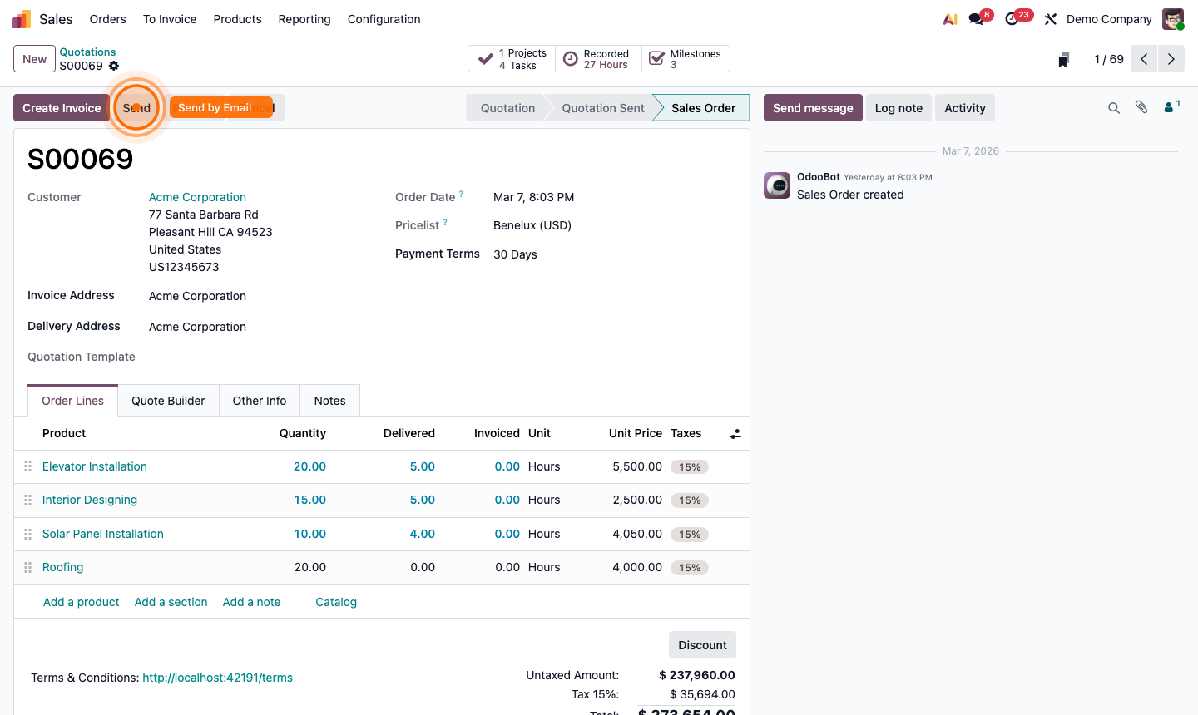Open the activities clock icon
The height and width of the screenshot is (715, 1198).
click(1012, 19)
